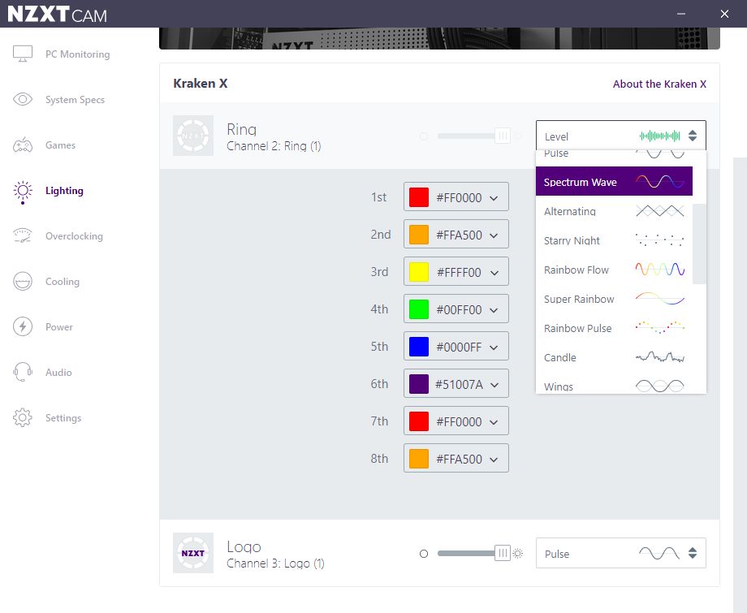Open PC Monitoring monitor icon
This screenshot has height=613, width=747.
[23, 54]
